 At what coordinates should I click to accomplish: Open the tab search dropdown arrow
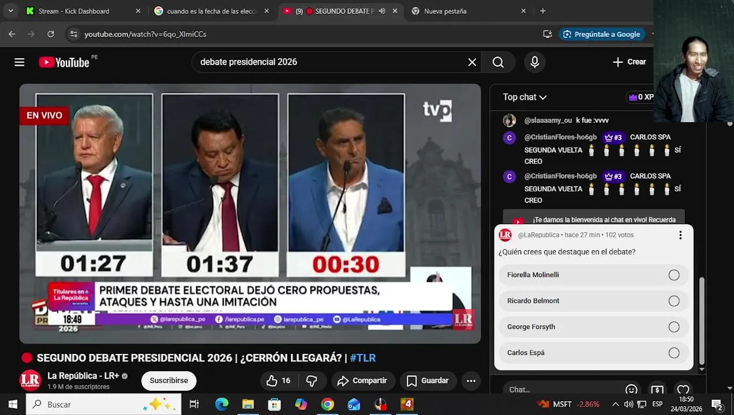tap(10, 11)
